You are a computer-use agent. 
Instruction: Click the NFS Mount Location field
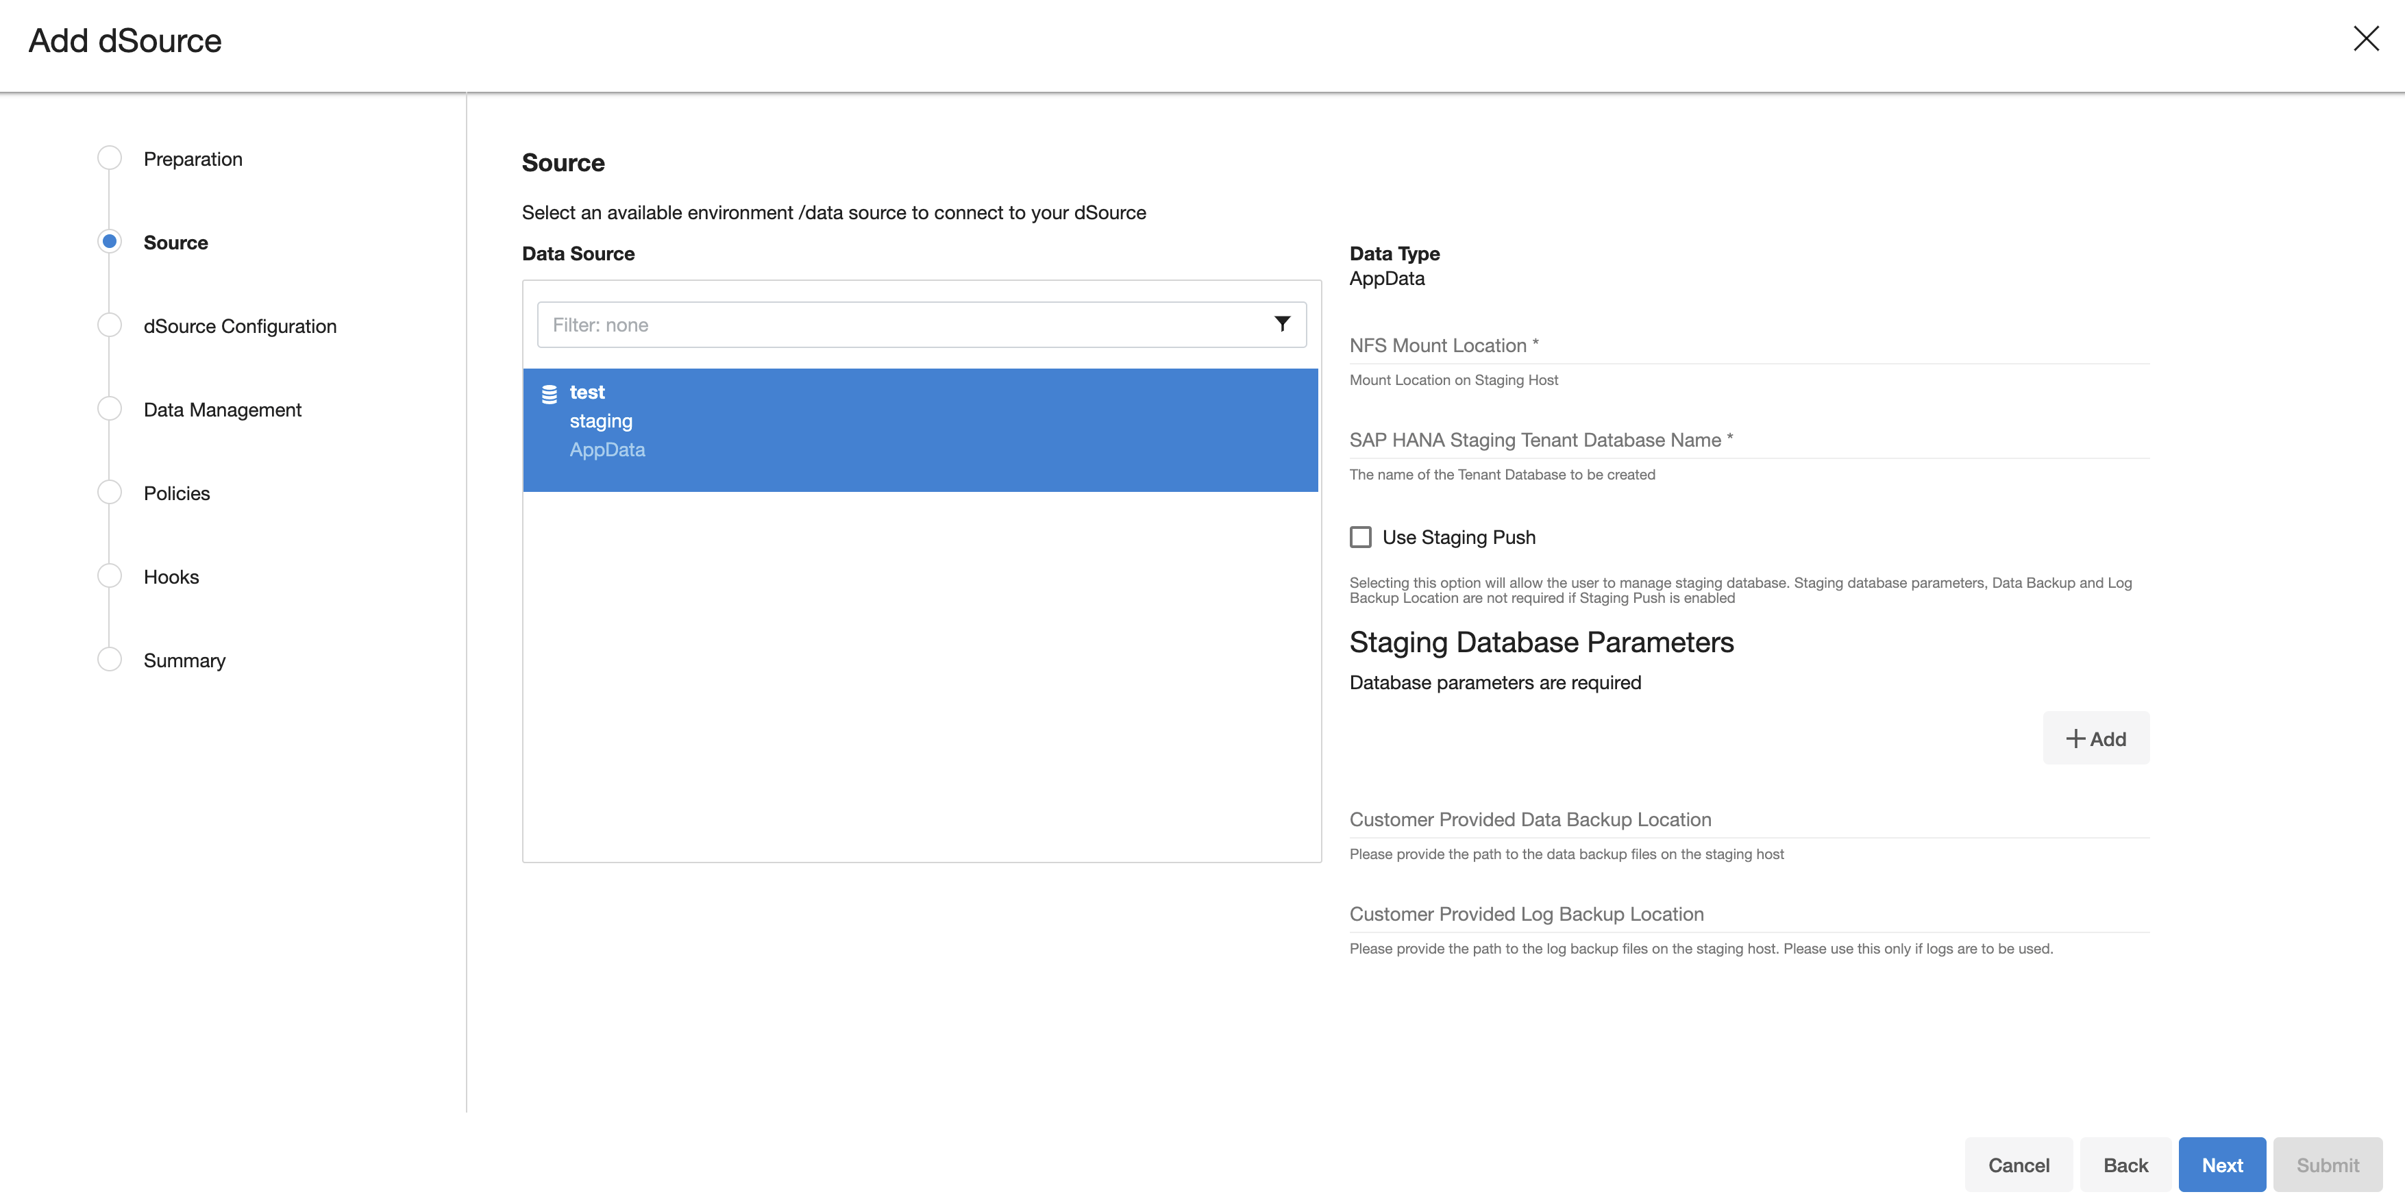coord(1748,346)
